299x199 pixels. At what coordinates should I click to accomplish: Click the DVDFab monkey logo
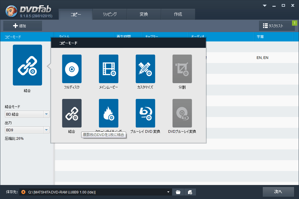pos(11,11)
